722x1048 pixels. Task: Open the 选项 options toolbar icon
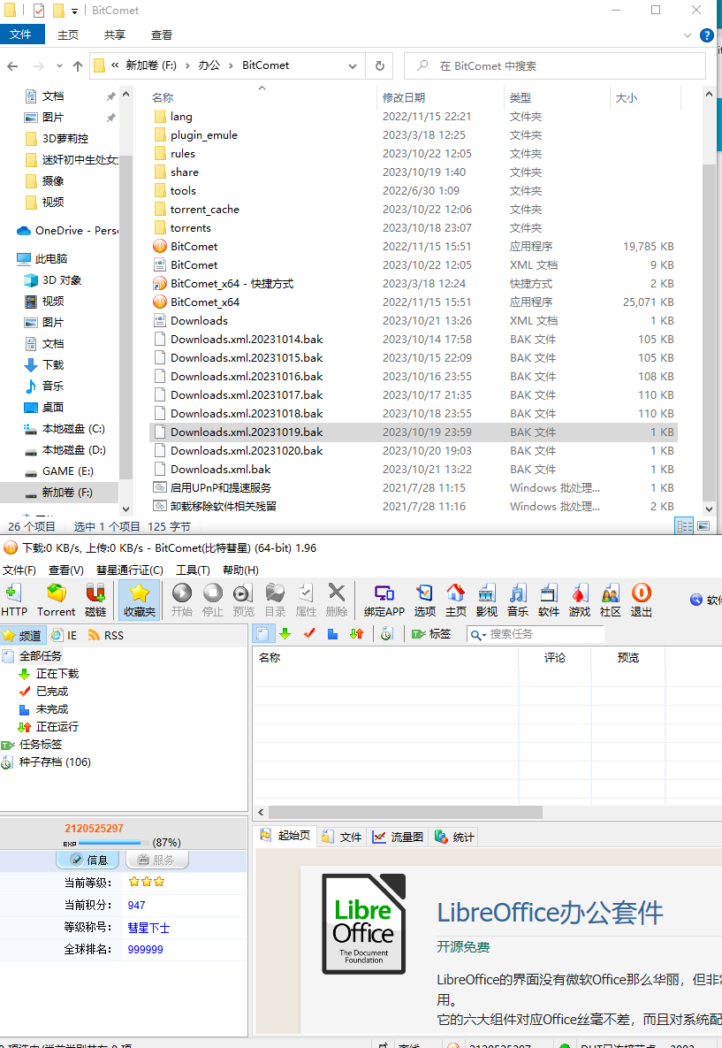click(425, 599)
